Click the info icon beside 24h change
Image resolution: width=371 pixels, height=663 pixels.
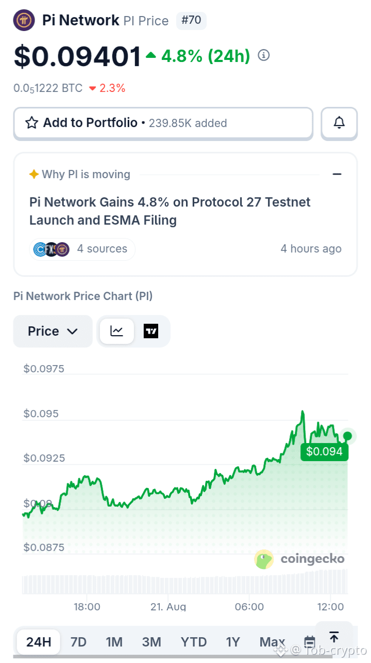click(264, 55)
